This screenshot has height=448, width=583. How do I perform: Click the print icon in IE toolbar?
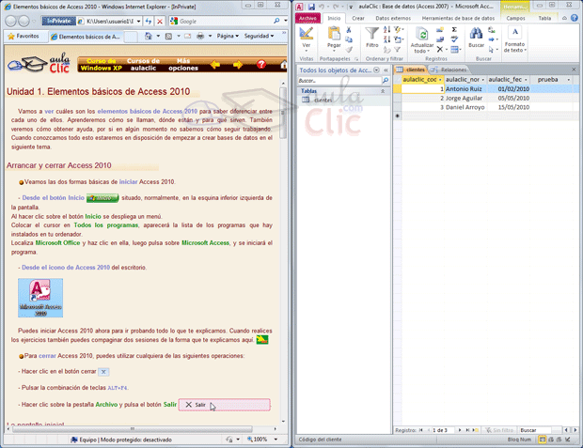[x=200, y=37]
